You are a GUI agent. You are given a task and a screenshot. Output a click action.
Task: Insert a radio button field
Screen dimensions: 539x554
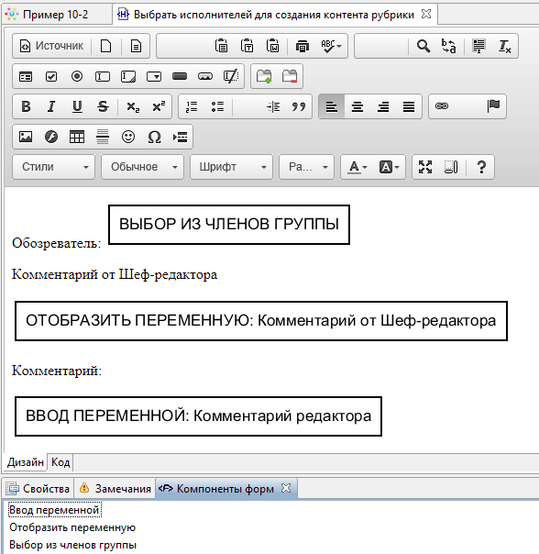[x=77, y=76]
